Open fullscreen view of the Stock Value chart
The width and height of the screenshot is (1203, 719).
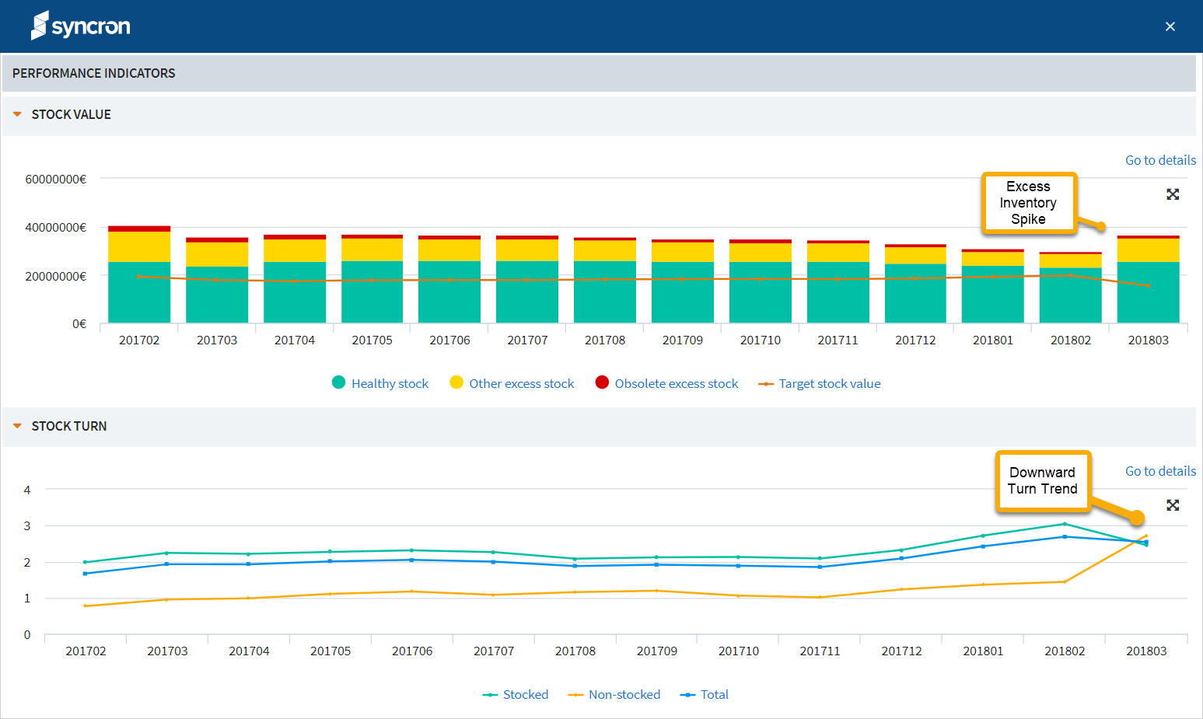point(1173,194)
